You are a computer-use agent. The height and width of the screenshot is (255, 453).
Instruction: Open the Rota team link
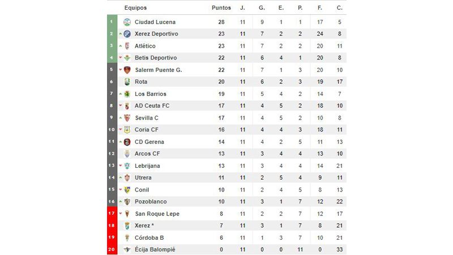coord(141,82)
